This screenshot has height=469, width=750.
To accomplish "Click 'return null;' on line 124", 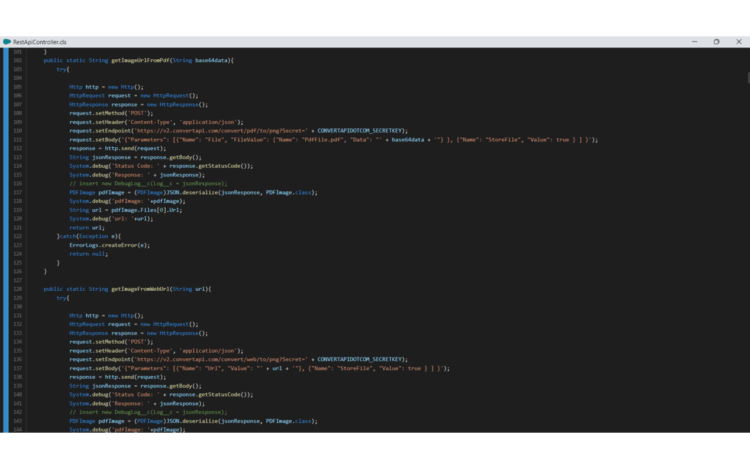I will coord(88,254).
